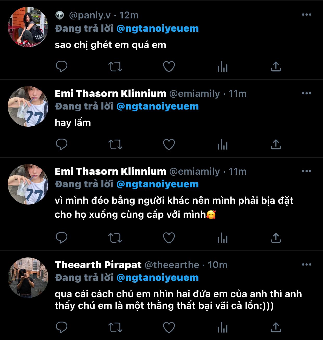Retweet Emi's tweet with hugging-face emoji
Screen dimensions: 323x340
coord(115,238)
